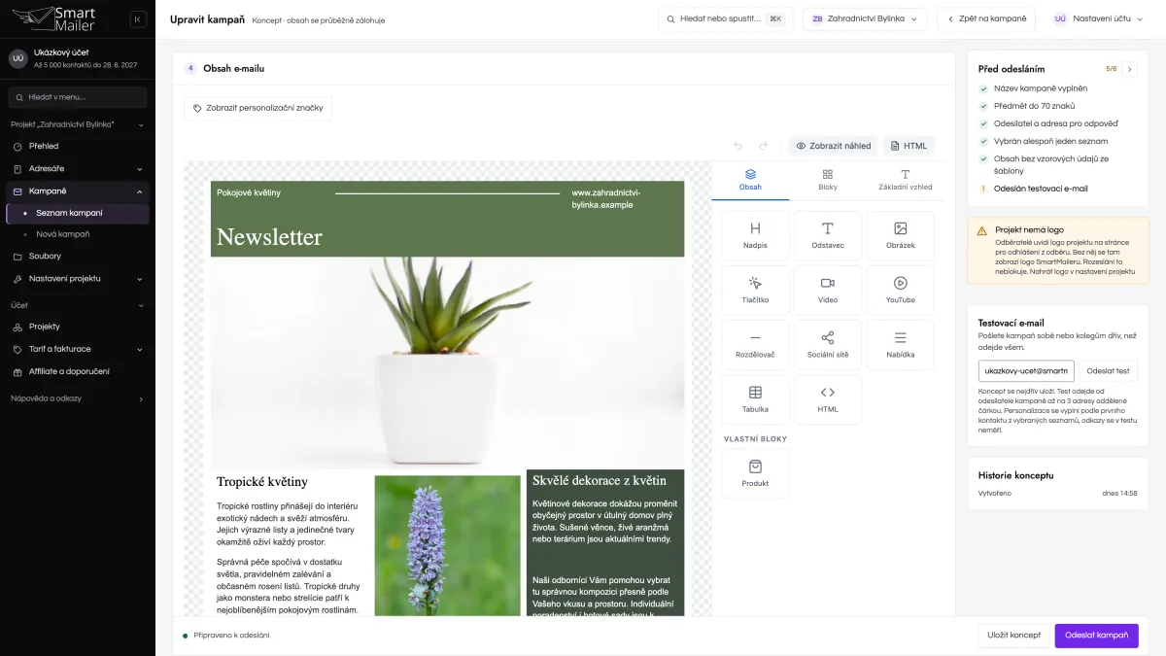Insert the custom Produkt block
Viewport: 1166px width, 656px height.
coord(755,473)
